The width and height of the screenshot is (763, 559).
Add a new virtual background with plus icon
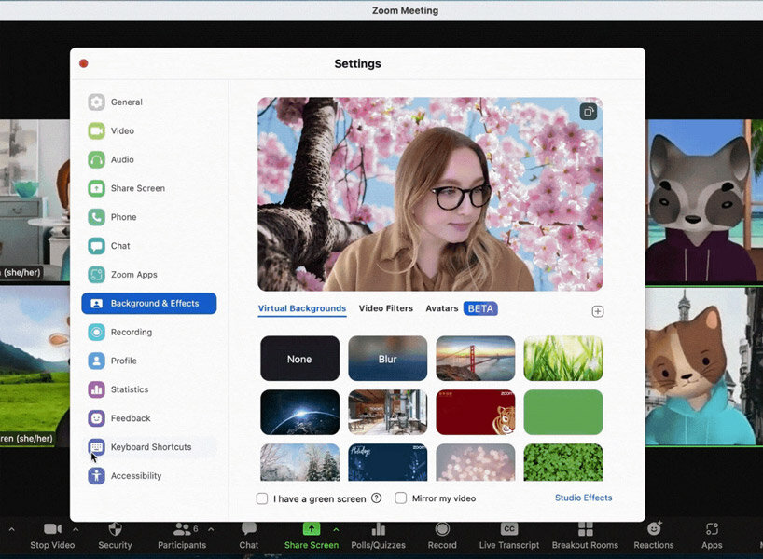598,311
